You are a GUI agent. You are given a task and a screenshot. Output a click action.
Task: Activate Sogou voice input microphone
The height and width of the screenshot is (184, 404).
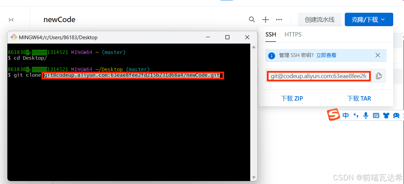click(x=366, y=116)
